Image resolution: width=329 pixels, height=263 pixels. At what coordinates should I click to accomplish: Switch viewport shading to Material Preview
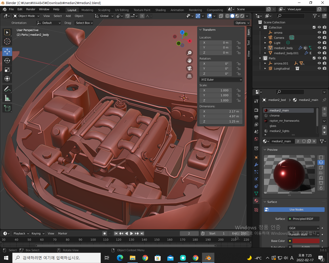(x=237, y=16)
